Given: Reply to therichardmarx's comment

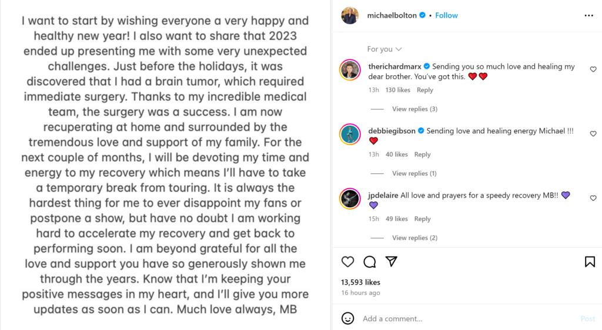Looking at the screenshot, I should click(x=425, y=90).
